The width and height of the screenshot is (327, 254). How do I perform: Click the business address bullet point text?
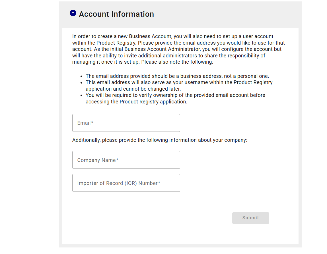pos(177,76)
